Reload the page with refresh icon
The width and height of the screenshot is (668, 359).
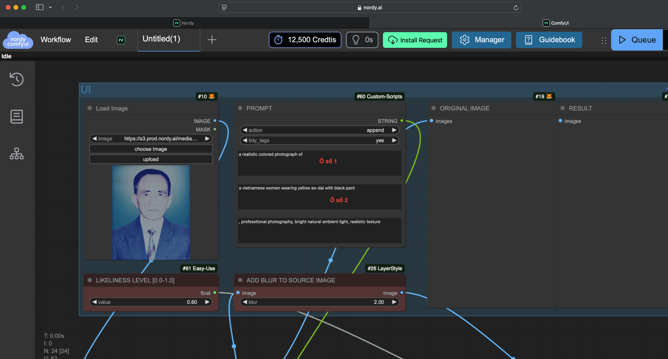516,8
